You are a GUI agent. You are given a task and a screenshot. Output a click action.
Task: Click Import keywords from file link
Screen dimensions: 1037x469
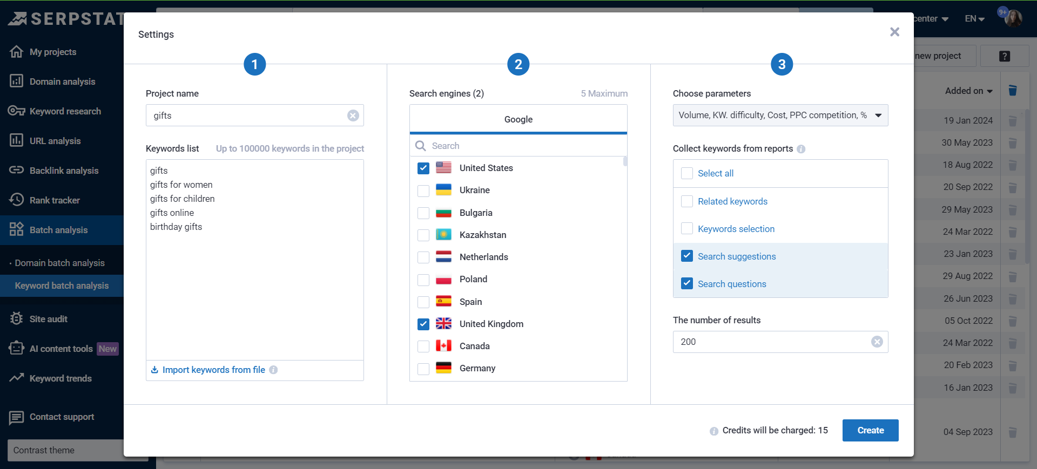[x=213, y=370]
